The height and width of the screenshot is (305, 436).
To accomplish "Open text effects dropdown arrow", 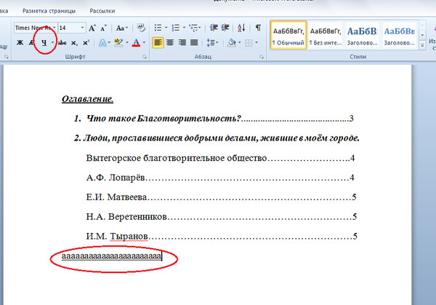I will coord(109,43).
